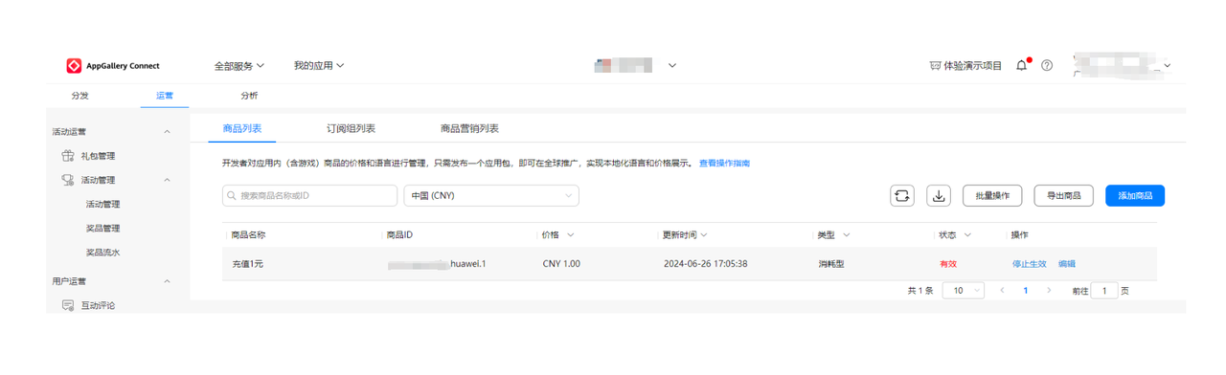
Task: Click the 活动管理 sidebar icon
Action: [68, 180]
